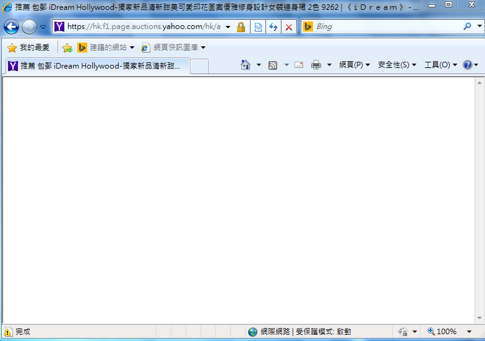The width and height of the screenshot is (485, 341).
Task: Refresh the page with the refresh icon
Action: pyautogui.click(x=273, y=27)
